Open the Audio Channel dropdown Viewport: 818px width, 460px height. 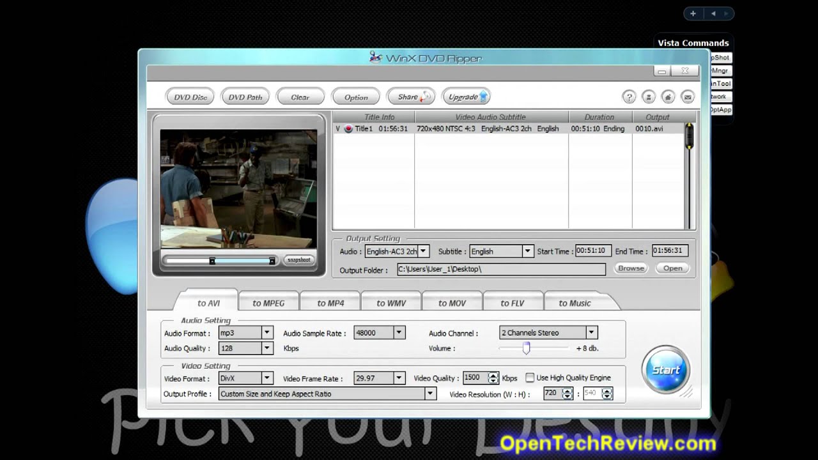pos(591,333)
